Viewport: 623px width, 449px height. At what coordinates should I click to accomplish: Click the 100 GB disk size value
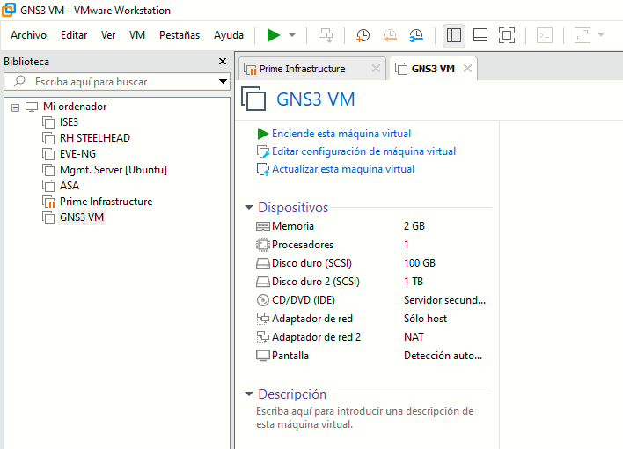pyautogui.click(x=420, y=263)
